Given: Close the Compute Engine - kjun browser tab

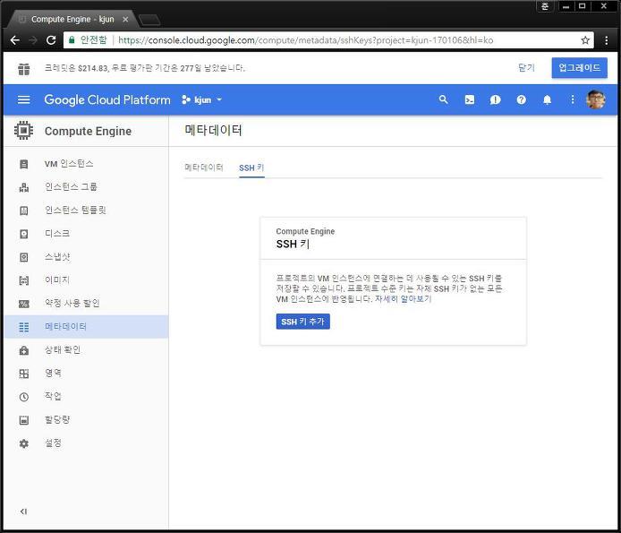Looking at the screenshot, I should [125, 19].
